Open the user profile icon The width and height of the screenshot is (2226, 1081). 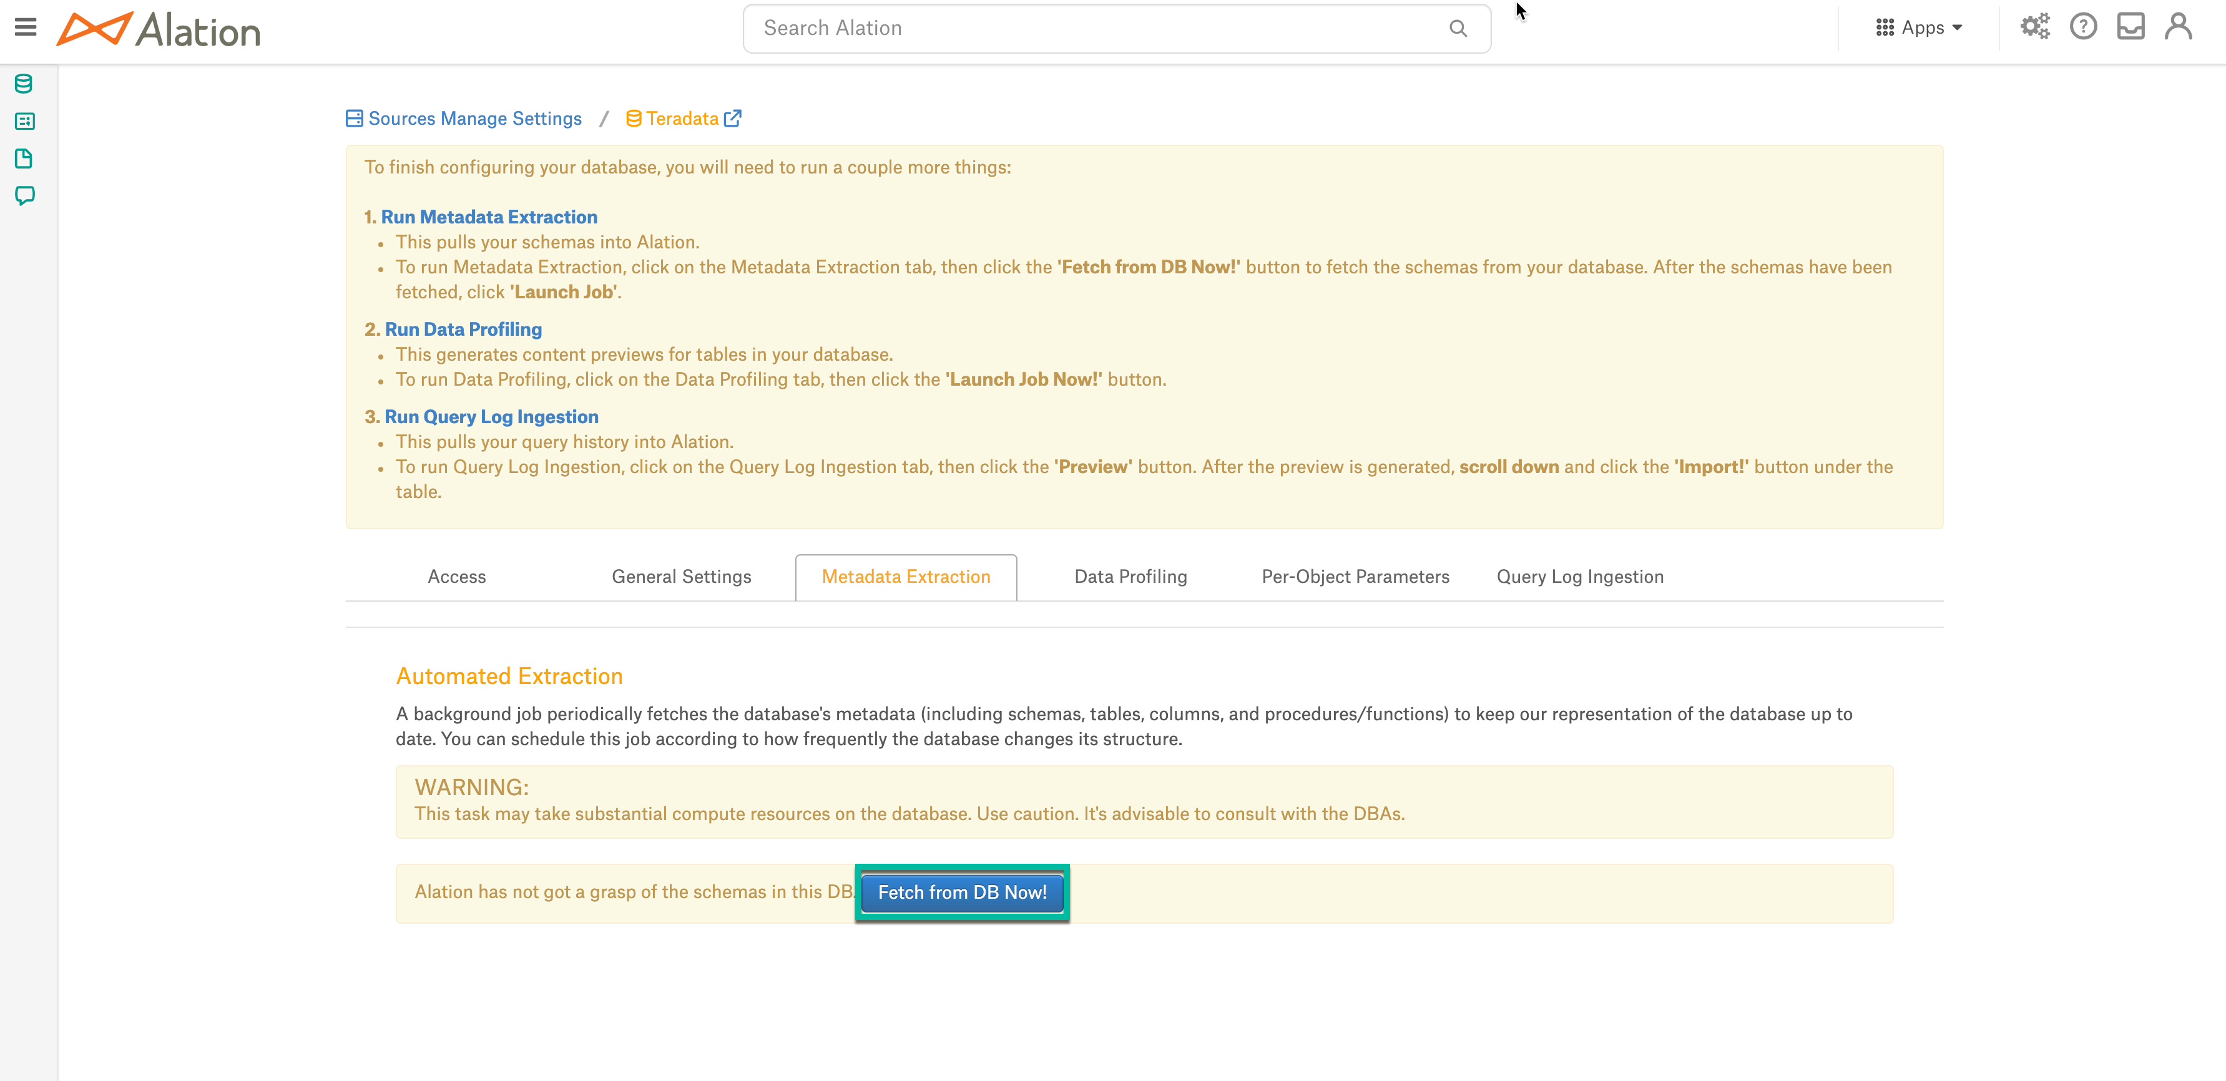[x=2177, y=27]
